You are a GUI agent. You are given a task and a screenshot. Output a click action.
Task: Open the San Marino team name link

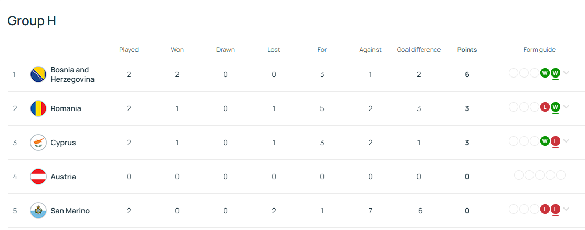pos(70,211)
